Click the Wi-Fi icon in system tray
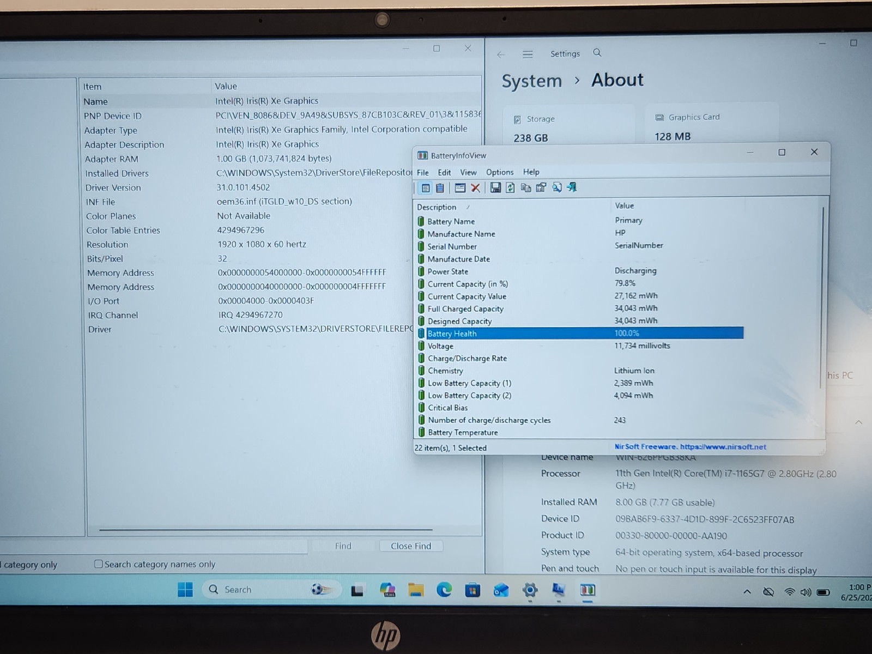The image size is (872, 654). point(789,592)
